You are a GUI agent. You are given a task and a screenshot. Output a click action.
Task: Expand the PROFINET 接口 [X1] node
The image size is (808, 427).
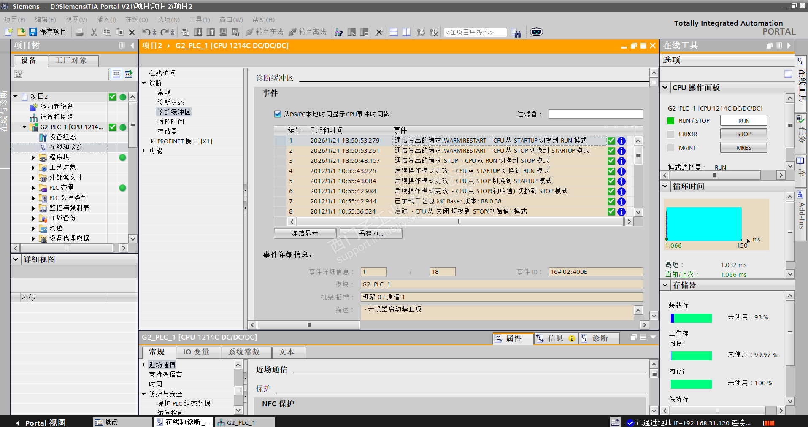(152, 141)
